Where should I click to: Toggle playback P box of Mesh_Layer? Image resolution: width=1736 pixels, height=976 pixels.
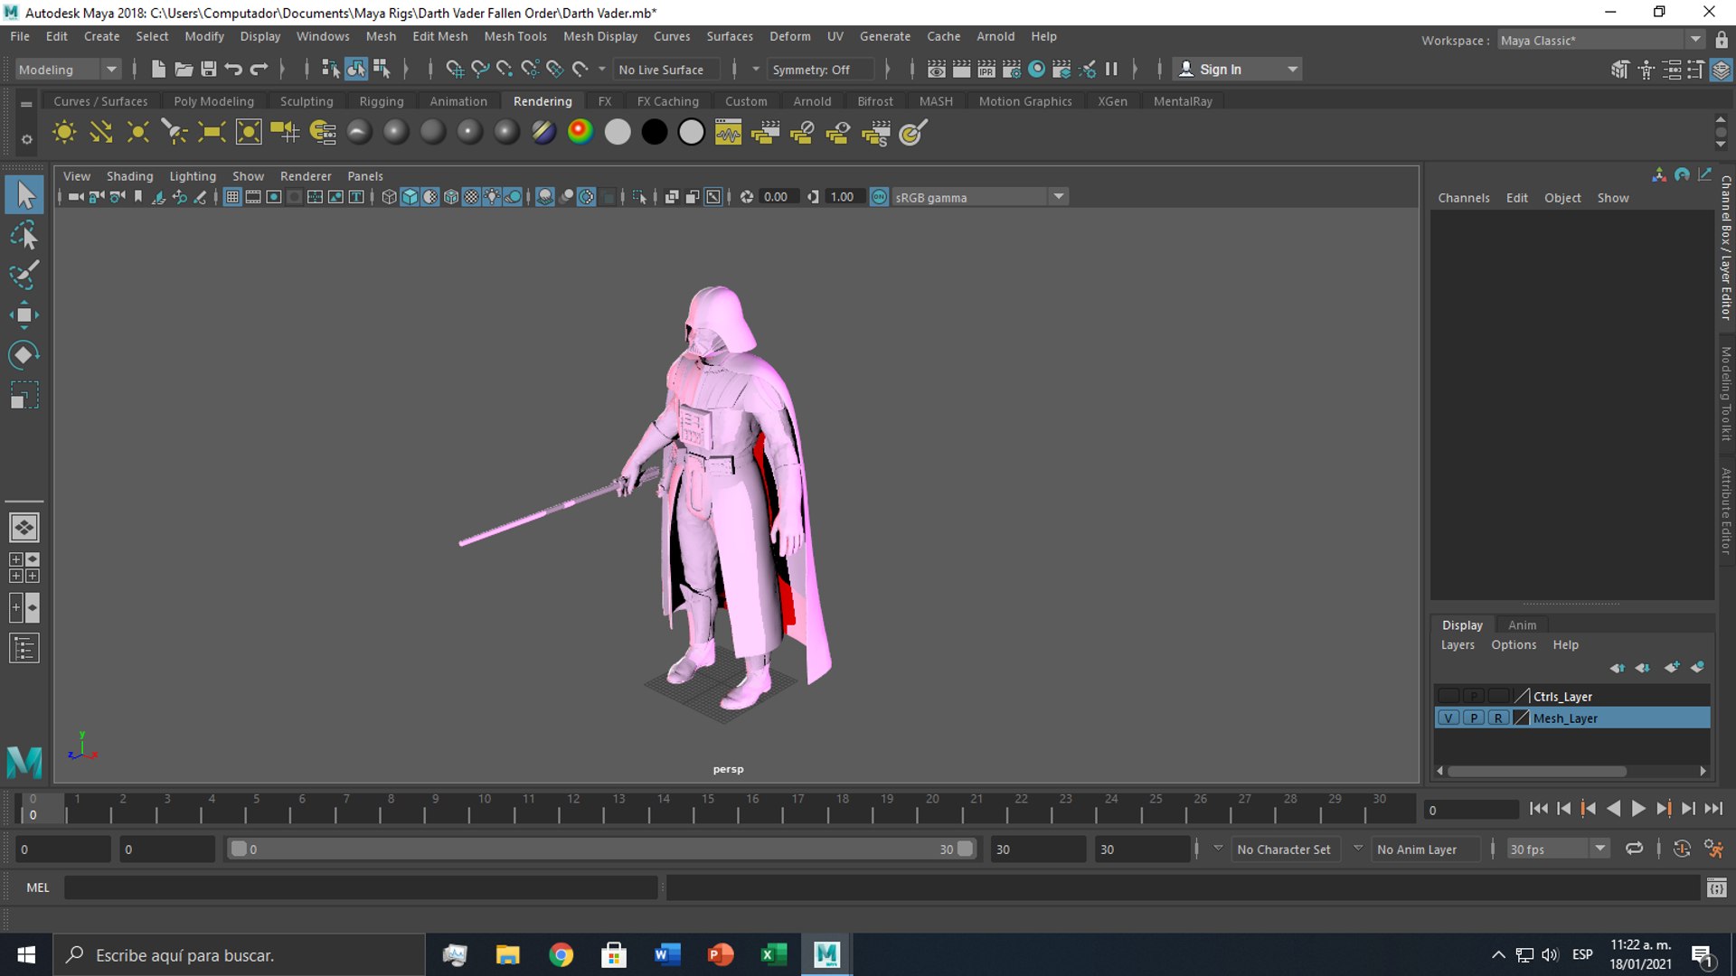point(1474,718)
